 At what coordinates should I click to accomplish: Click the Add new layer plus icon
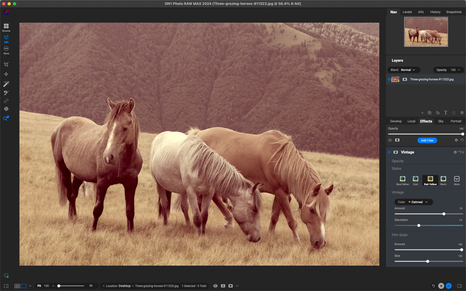[x=422, y=113]
